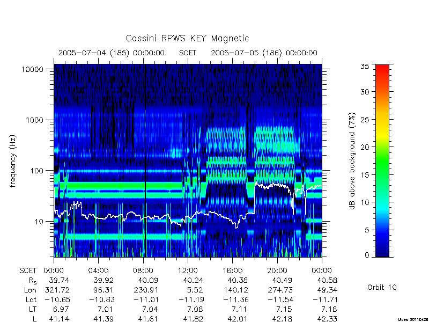Click the 20:00 time axis label
Viewport: 429px width, 322px height.
(x=277, y=271)
